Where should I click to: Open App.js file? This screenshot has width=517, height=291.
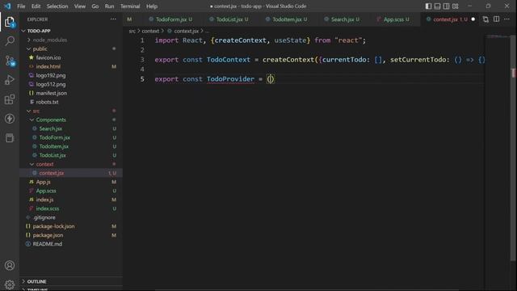[43, 182]
